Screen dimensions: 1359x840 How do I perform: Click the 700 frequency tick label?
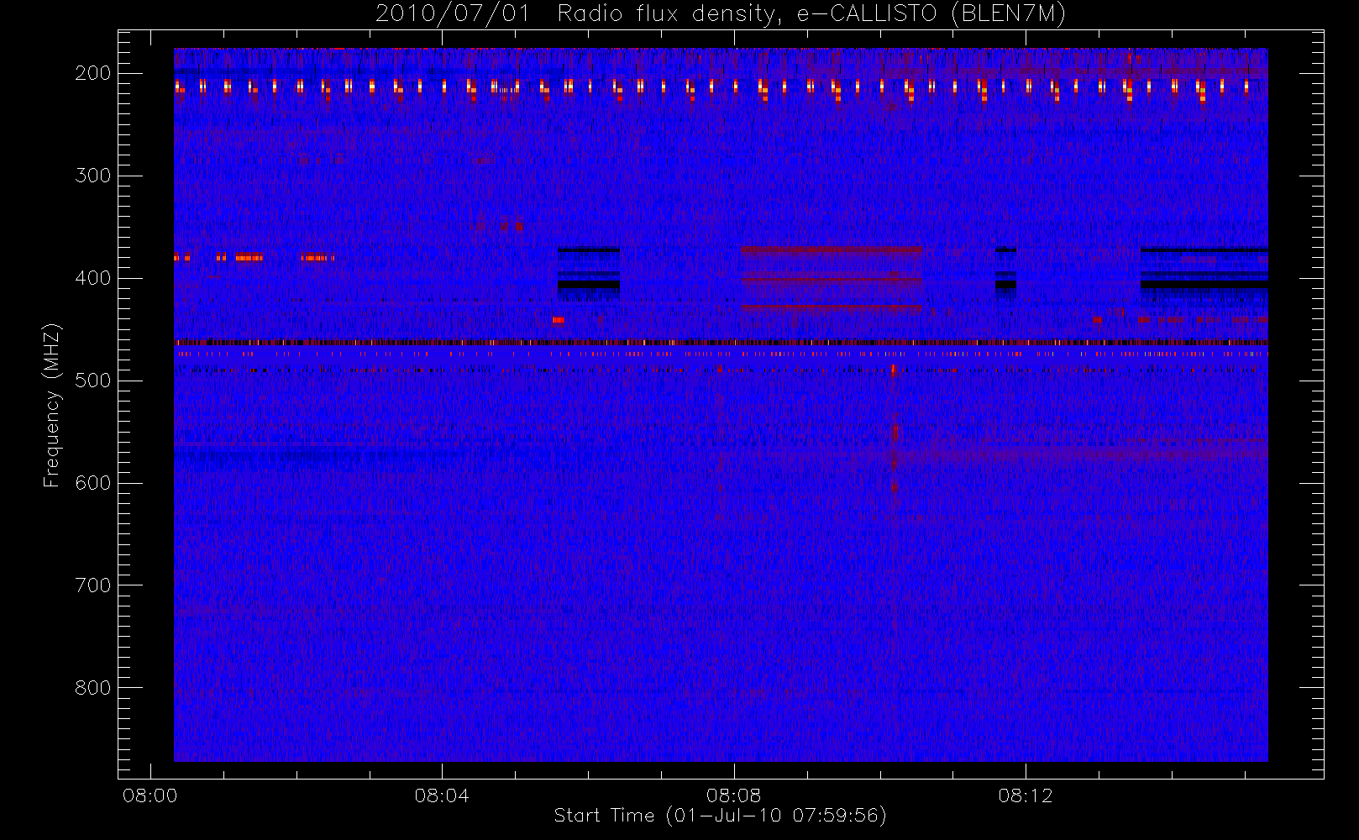click(x=93, y=585)
